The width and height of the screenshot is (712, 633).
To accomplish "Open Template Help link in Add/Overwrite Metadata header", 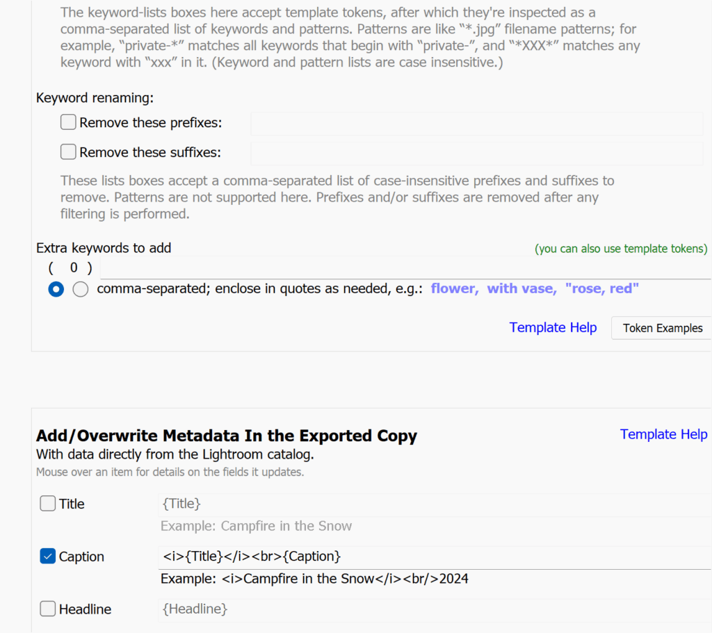I will click(663, 434).
